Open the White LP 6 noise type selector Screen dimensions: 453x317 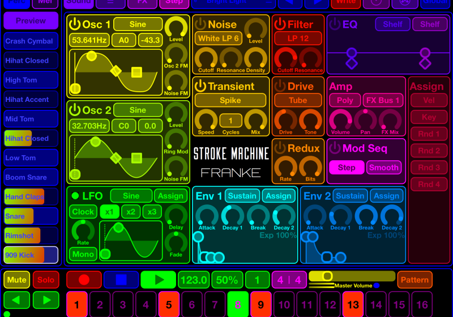[218, 38]
